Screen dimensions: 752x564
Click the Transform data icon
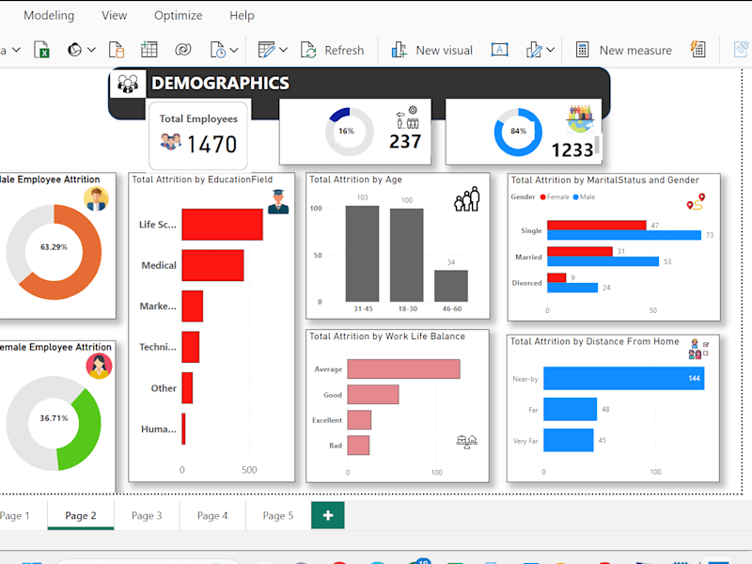click(x=267, y=50)
